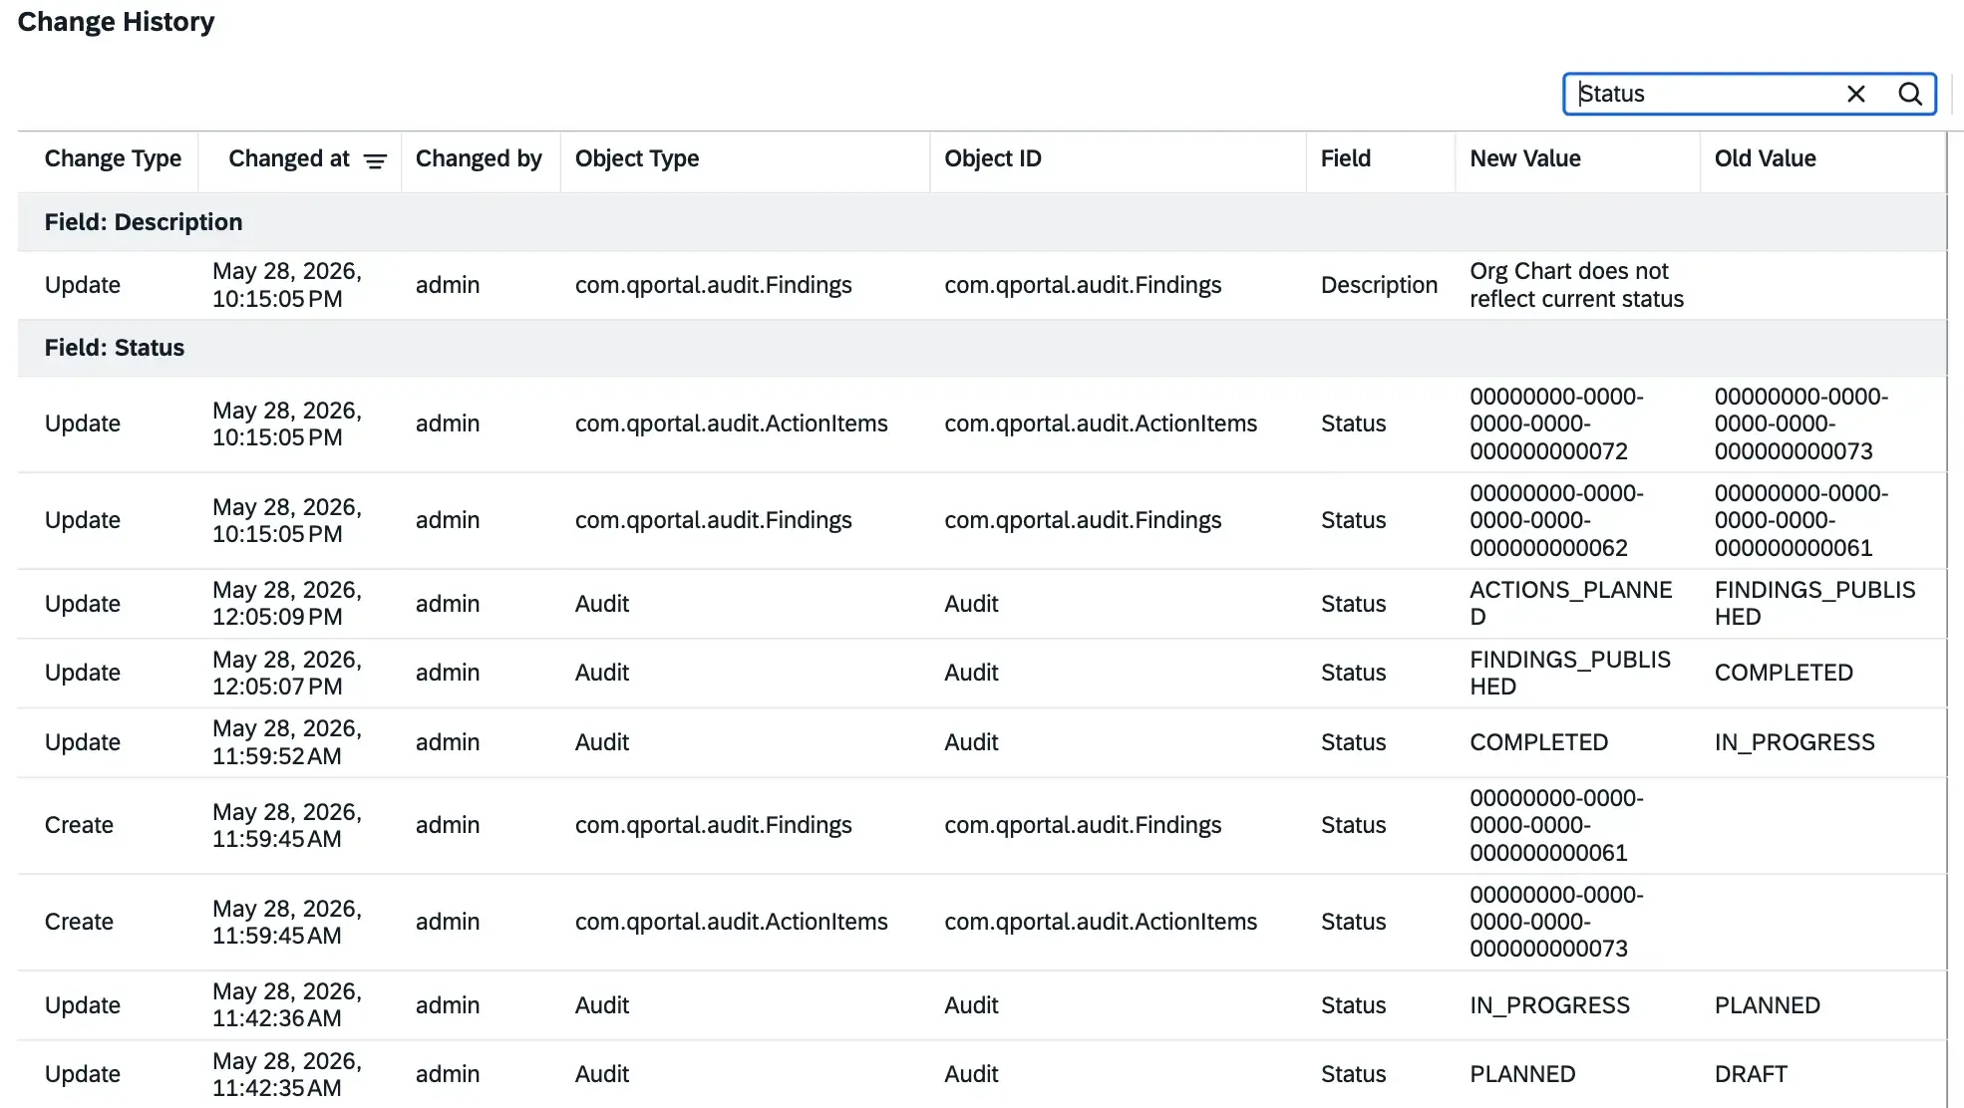Sort by Change Type column header
The width and height of the screenshot is (1964, 1108).
click(113, 158)
